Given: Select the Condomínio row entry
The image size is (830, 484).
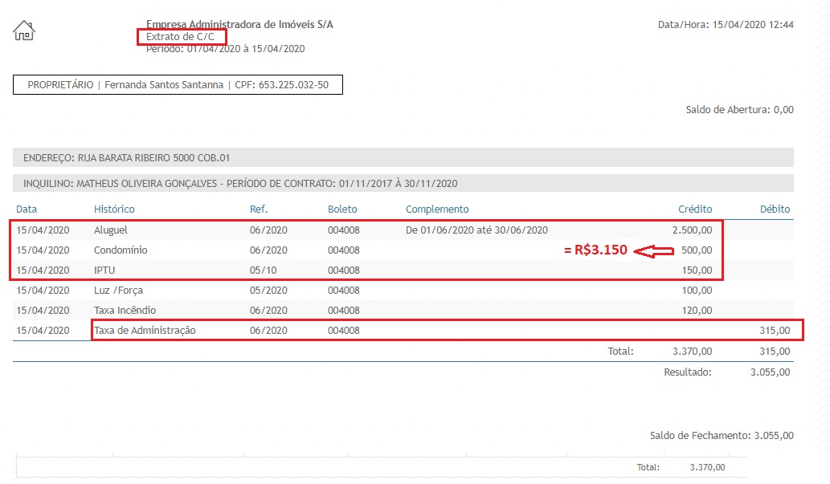Looking at the screenshot, I should (121, 250).
